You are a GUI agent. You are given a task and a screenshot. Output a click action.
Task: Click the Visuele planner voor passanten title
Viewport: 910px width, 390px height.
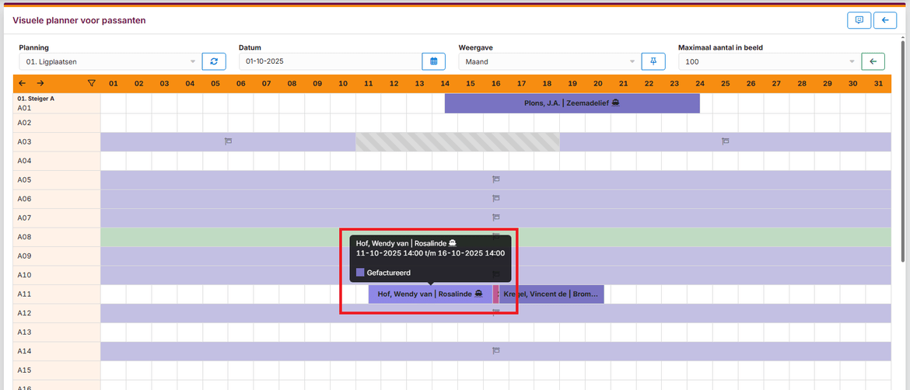(x=79, y=21)
